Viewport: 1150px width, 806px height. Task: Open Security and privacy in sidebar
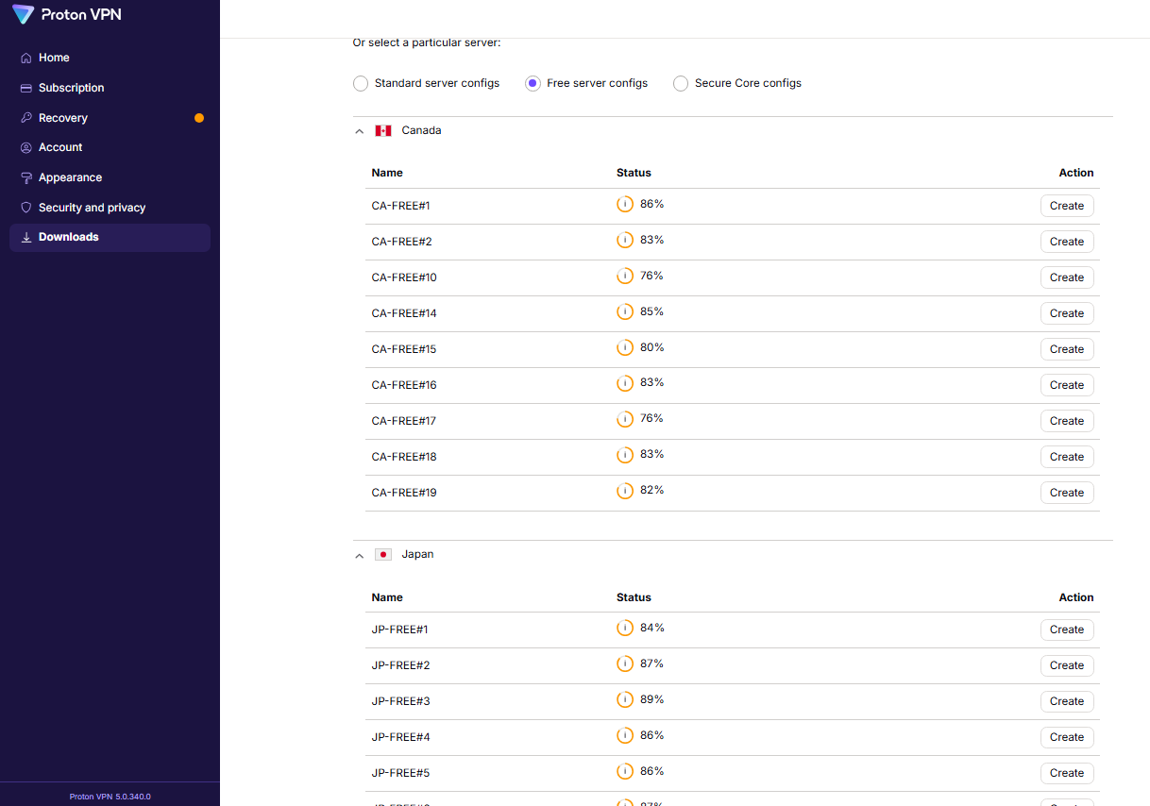tap(110, 208)
